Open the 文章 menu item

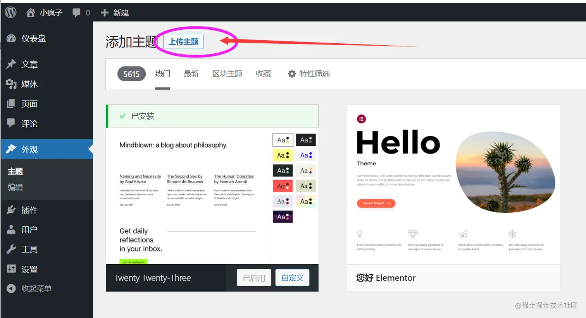click(x=47, y=64)
